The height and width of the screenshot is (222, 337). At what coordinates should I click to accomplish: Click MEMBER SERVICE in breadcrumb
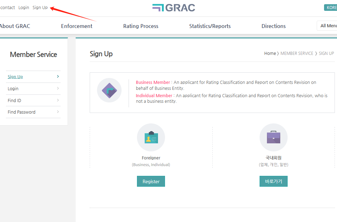[297, 53]
